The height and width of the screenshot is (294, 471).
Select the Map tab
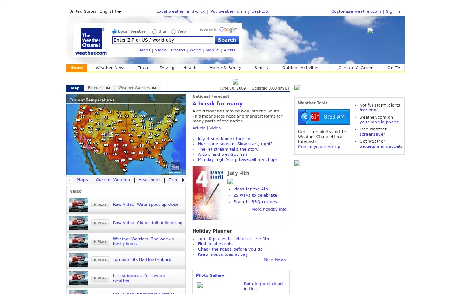point(75,88)
